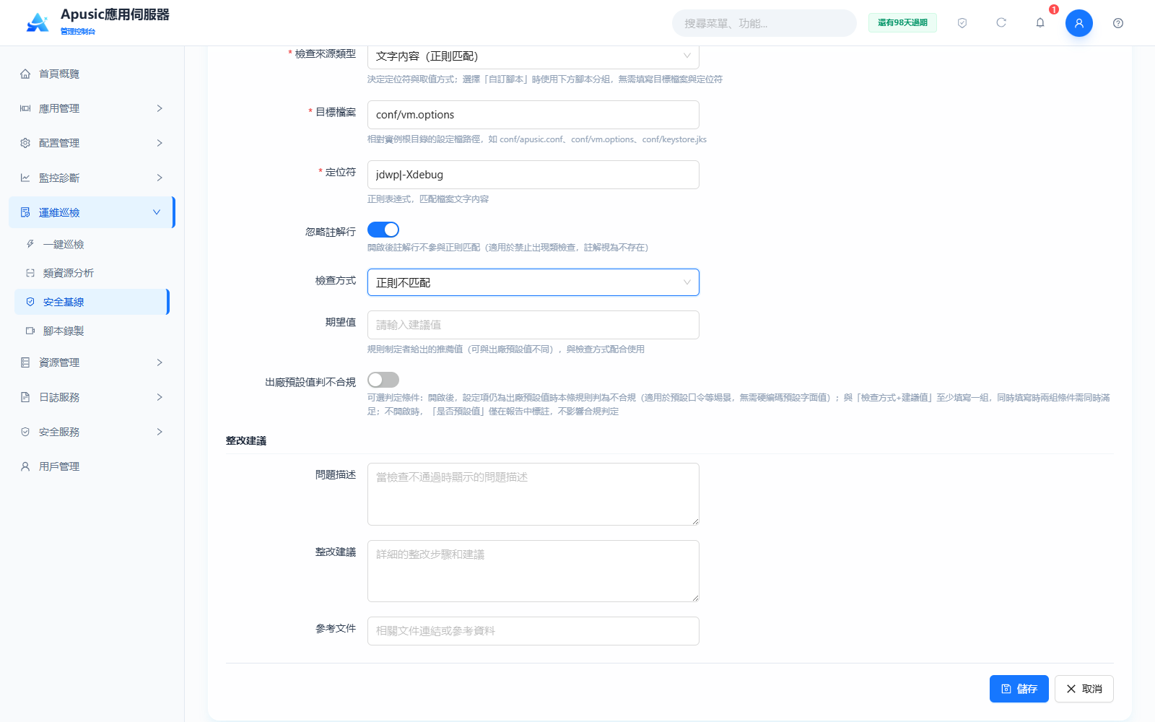Click the 定位符 field with jdwp|-Xdebug
Screen dimensions: 1155x722
coord(533,175)
